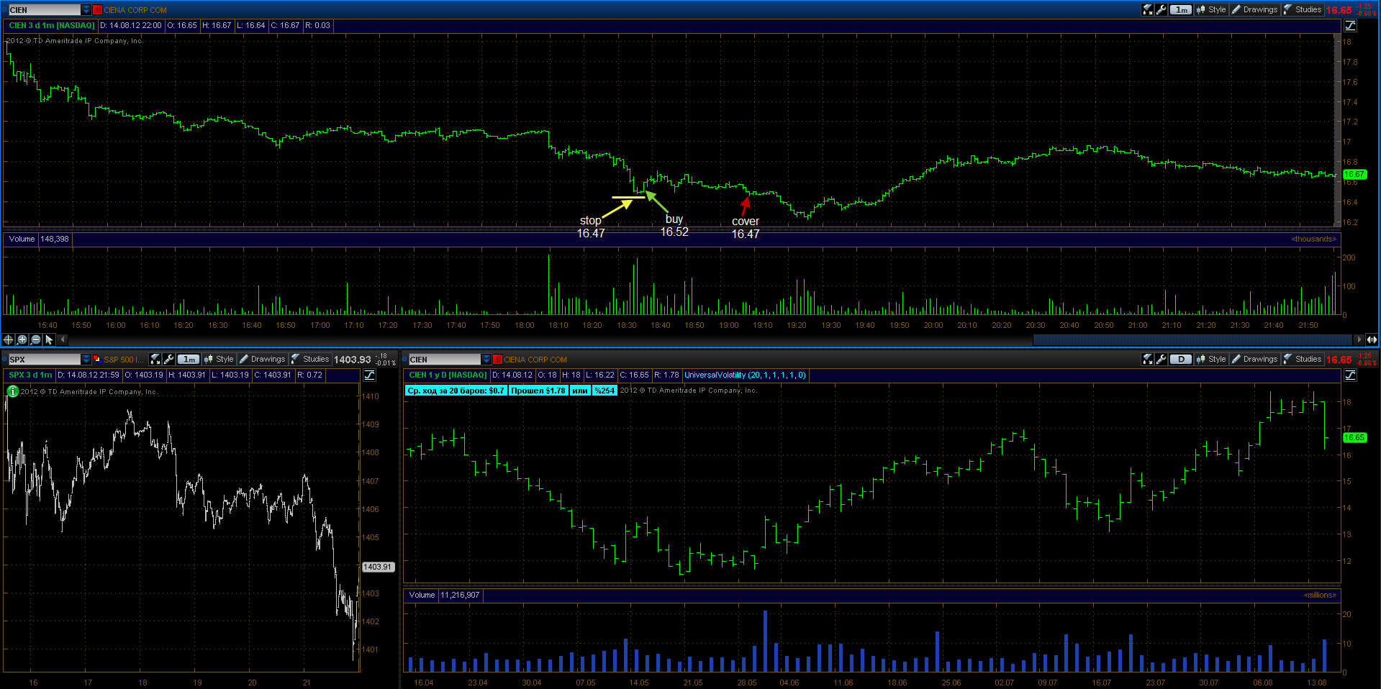This screenshot has height=689, width=1381.
Task: Click multicolor link icon beside SPX symbol
Action: 97,359
